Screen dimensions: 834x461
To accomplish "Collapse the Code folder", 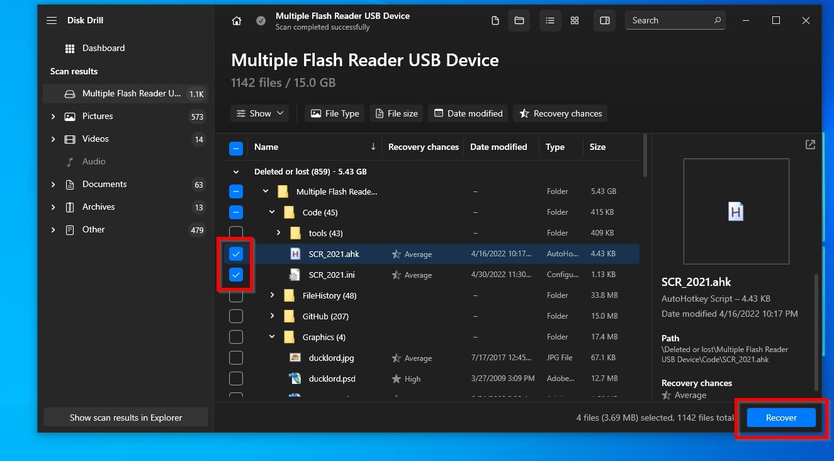I will (x=272, y=212).
